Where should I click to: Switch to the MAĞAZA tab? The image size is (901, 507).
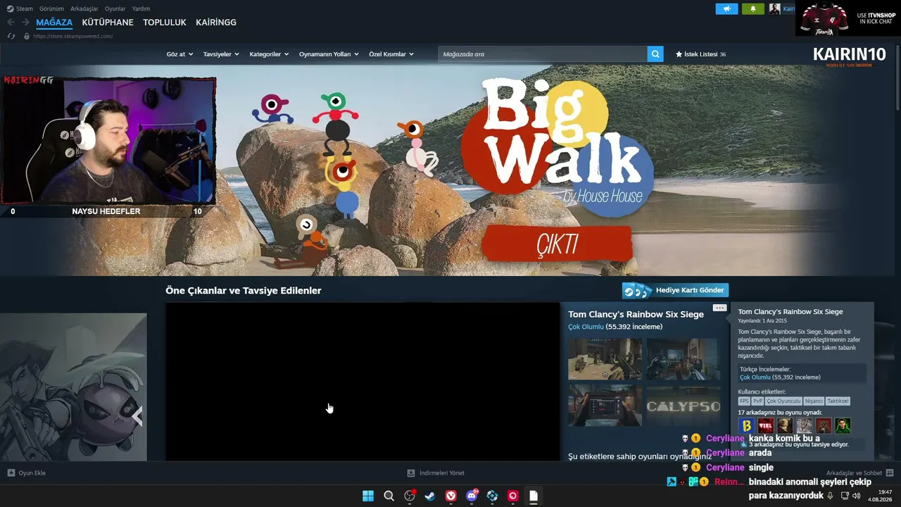coord(54,23)
